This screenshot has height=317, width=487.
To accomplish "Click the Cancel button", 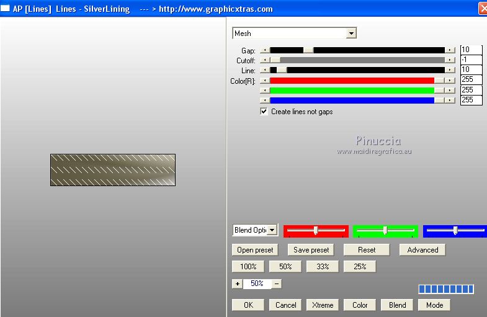I will pos(285,305).
